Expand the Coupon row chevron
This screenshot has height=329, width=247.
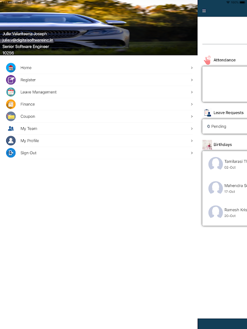pos(191,117)
